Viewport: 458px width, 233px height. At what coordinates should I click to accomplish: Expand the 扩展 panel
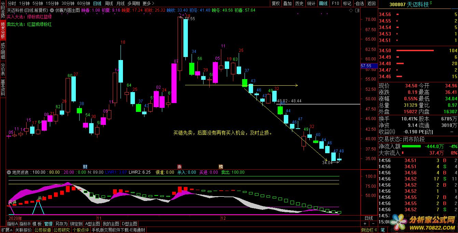[x=6, y=230]
